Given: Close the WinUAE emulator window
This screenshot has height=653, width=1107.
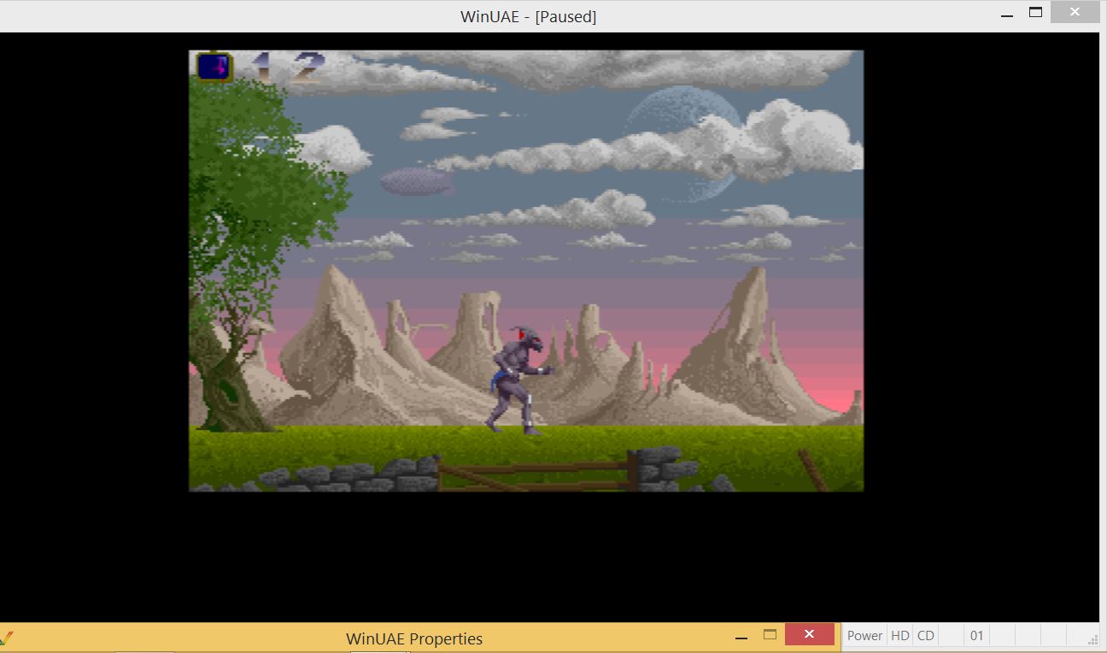Looking at the screenshot, I should click(x=1075, y=13).
